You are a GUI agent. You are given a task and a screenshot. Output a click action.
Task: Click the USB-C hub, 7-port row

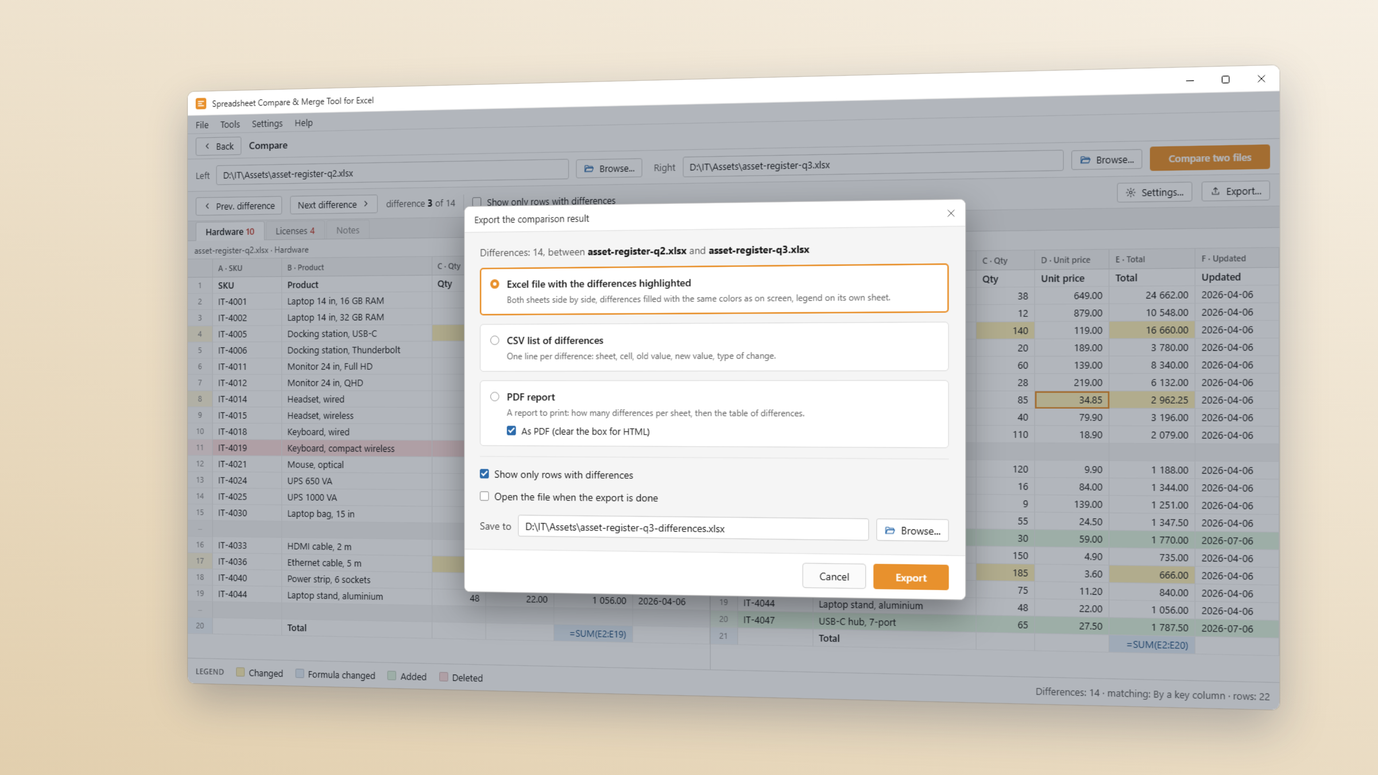[x=994, y=624]
